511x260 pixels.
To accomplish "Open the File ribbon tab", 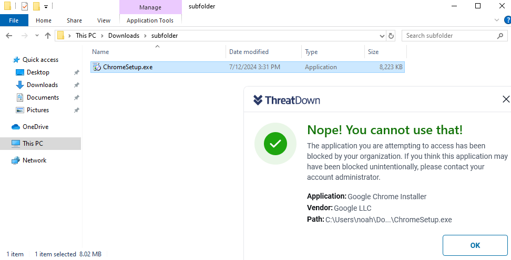I will (x=14, y=20).
